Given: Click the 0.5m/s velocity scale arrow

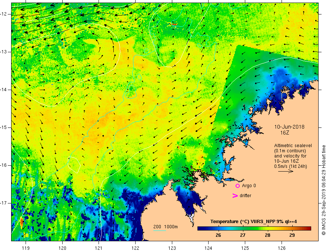Looking at the screenshot, I should coord(286,171).
